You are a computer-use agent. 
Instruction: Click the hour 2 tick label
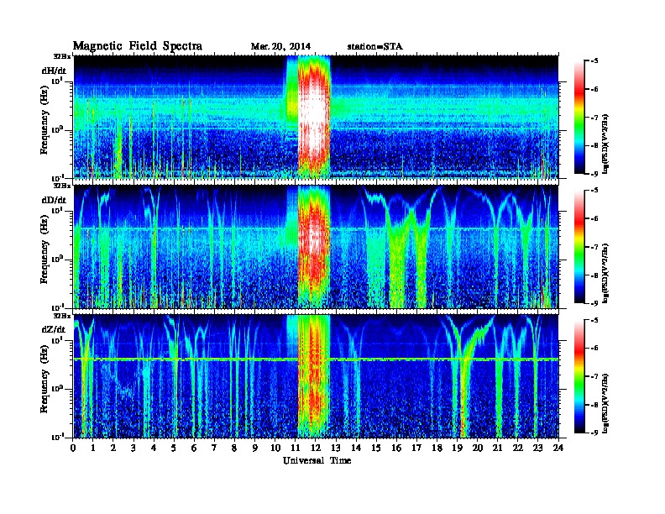click(x=113, y=448)
